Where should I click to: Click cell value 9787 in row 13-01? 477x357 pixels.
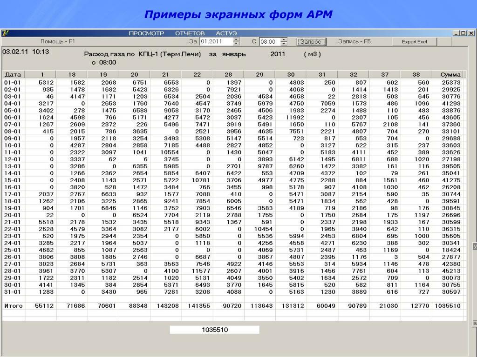265,166
